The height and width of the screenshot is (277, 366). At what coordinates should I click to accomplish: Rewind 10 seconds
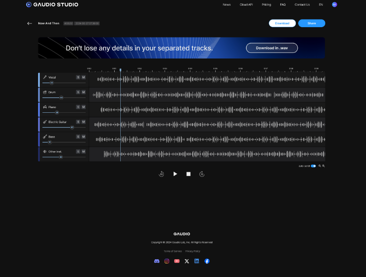161,174
